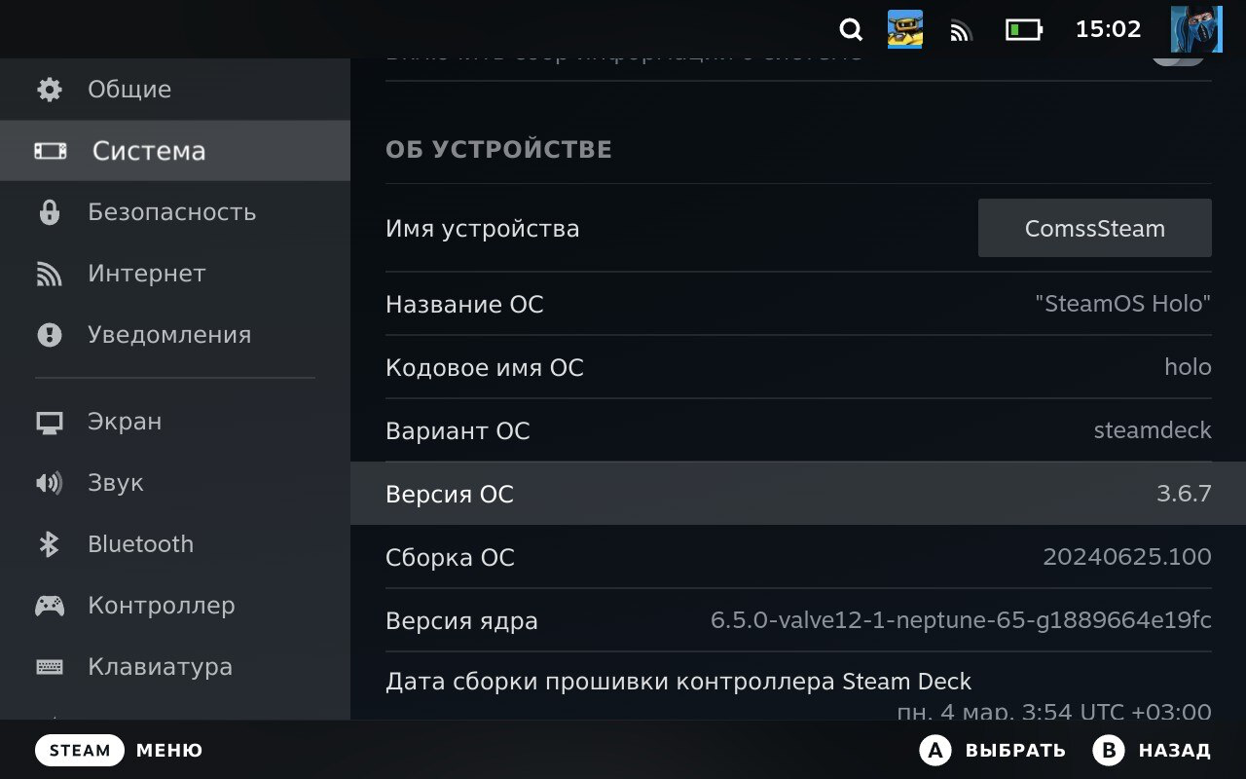Edit the device name ComssSteam button
Screen dimensions: 1246x779
pos(1094,229)
